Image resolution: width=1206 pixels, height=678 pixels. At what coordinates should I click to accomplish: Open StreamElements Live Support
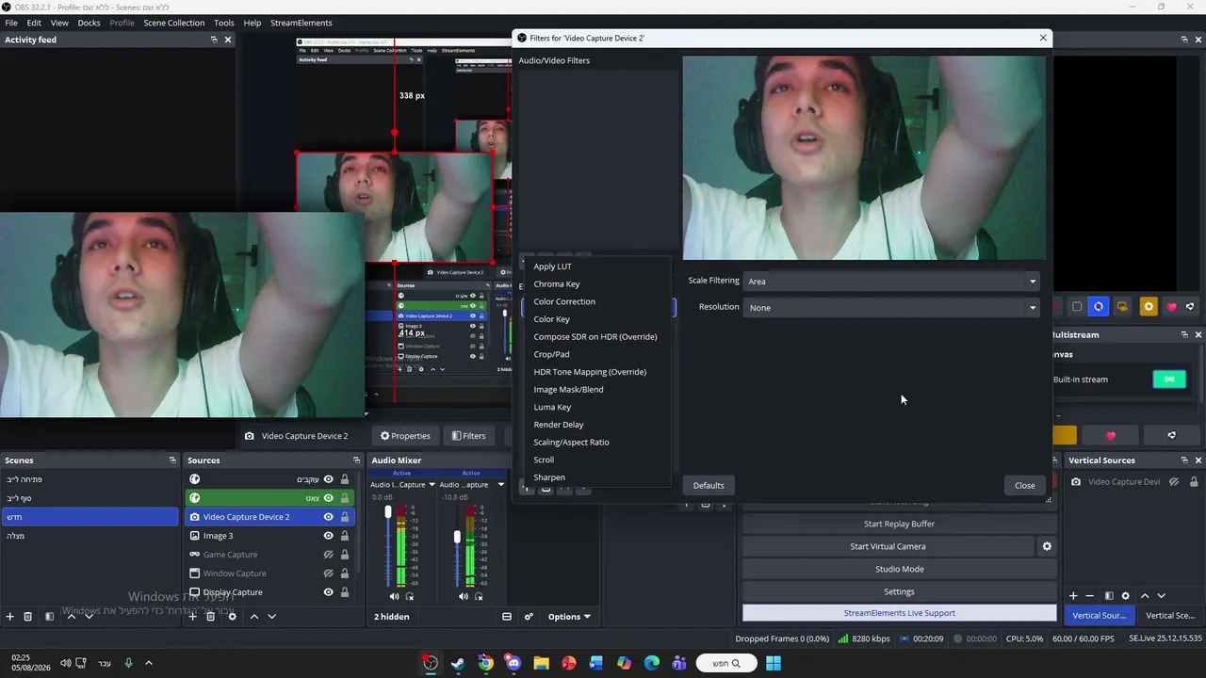(x=899, y=613)
